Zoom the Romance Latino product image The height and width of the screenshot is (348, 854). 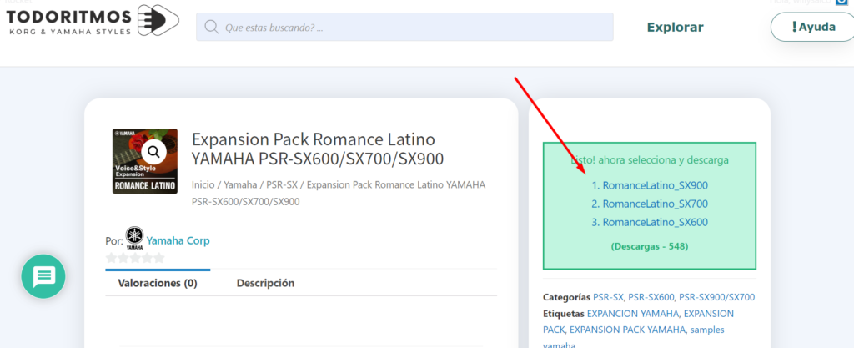(153, 152)
